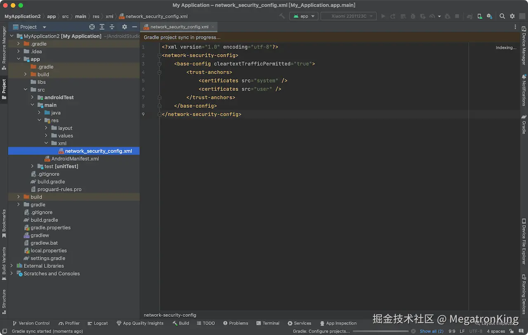This screenshot has height=335, width=528.
Task: Open the SDK Manager from the toolbar
Action: click(x=489, y=16)
